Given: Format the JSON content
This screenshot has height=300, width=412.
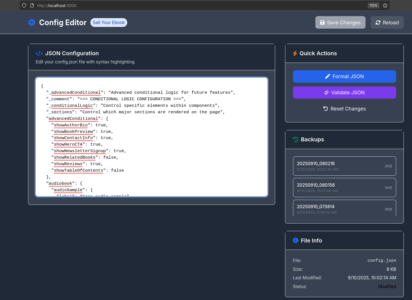Looking at the screenshot, I should [345, 76].
